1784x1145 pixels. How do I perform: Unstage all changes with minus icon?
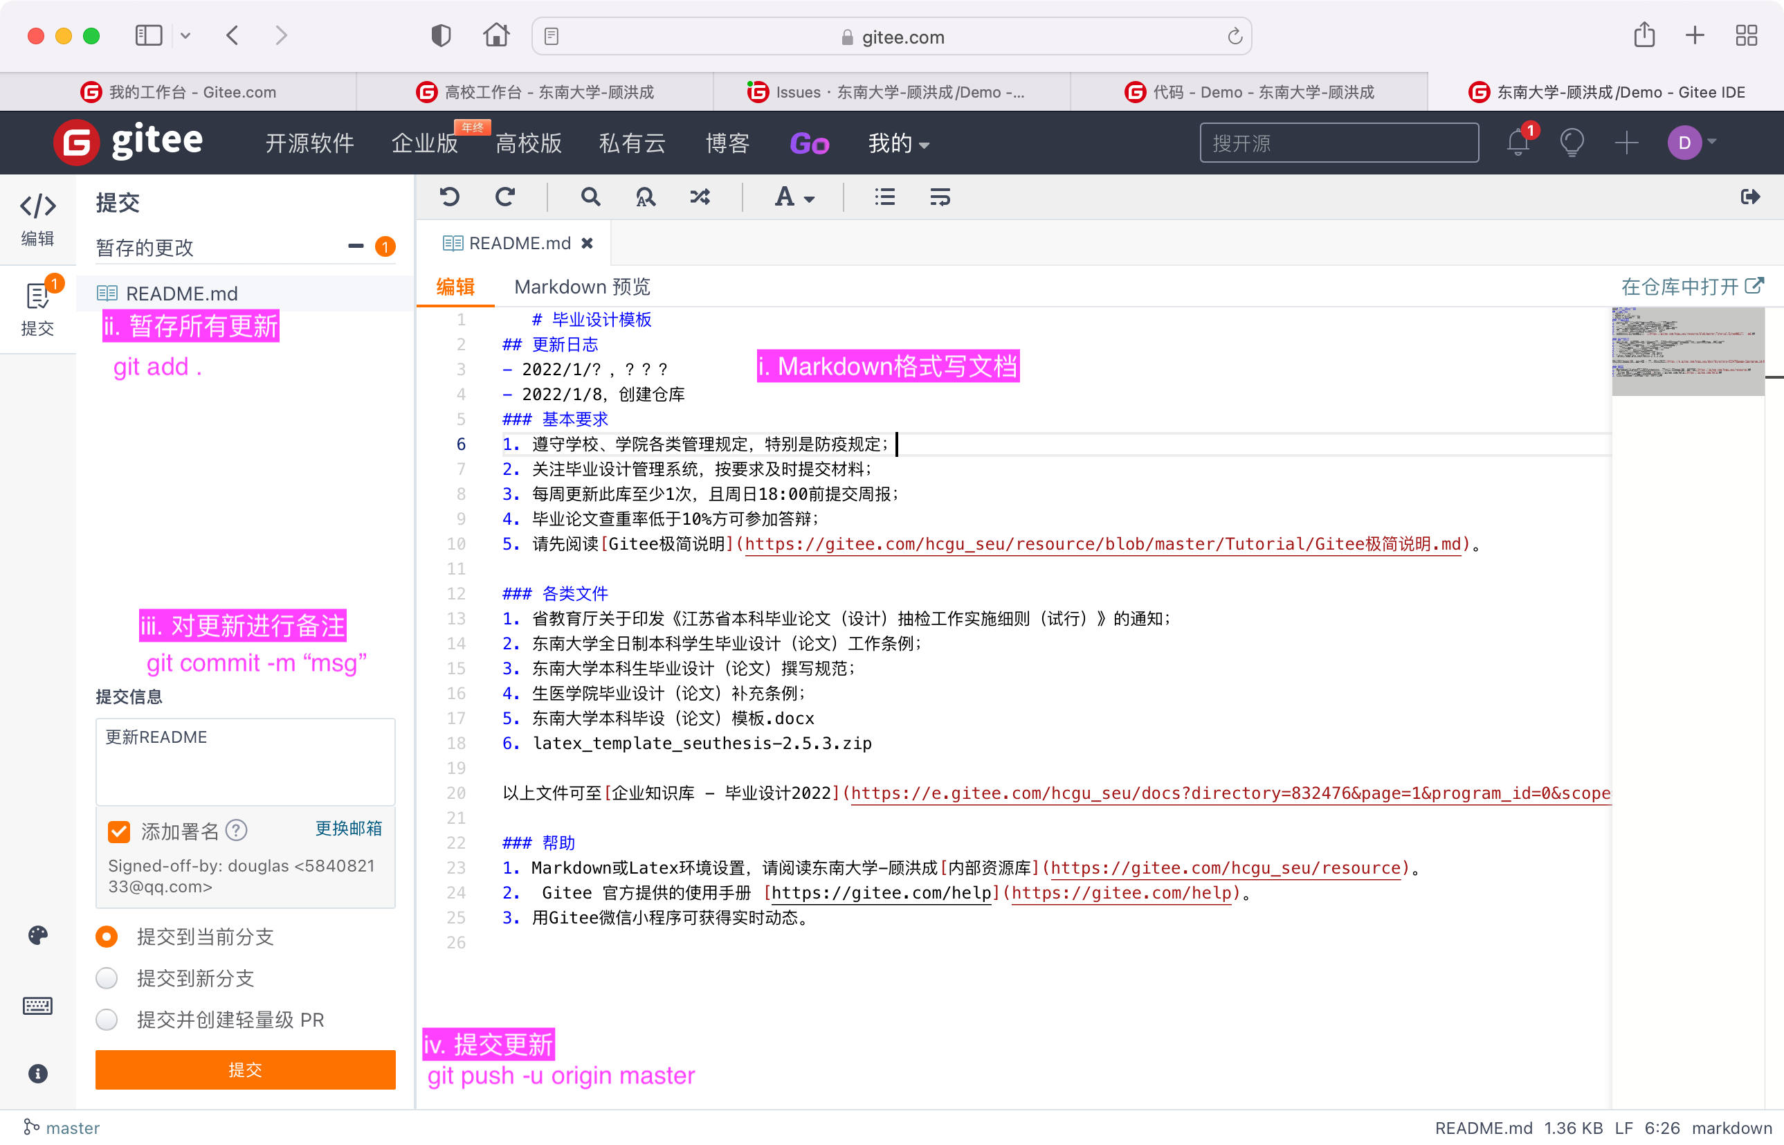[356, 246]
